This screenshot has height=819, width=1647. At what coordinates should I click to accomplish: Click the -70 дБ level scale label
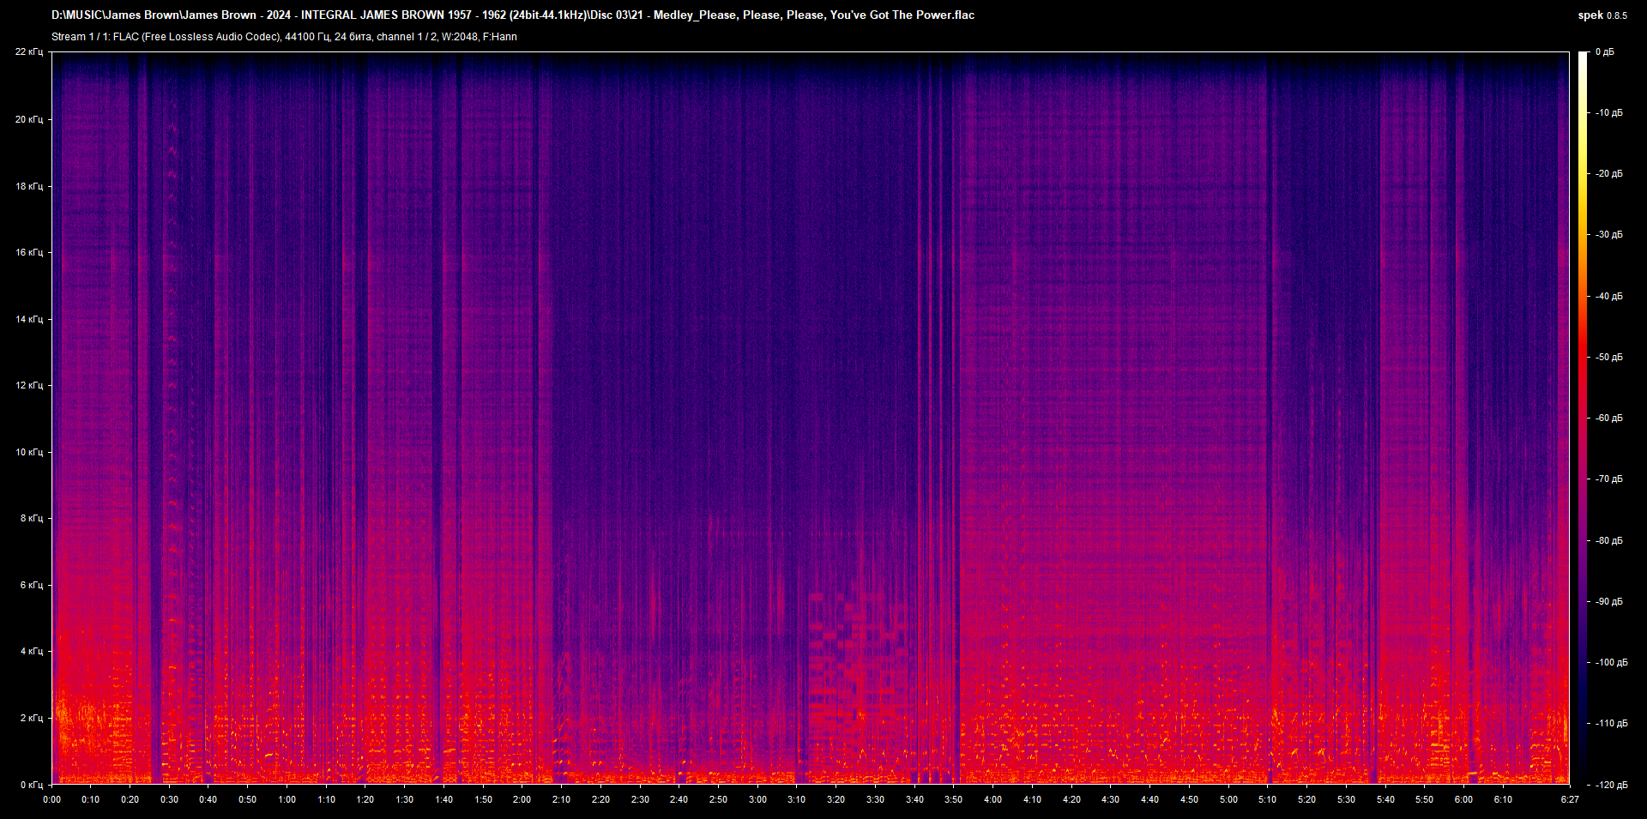point(1609,479)
